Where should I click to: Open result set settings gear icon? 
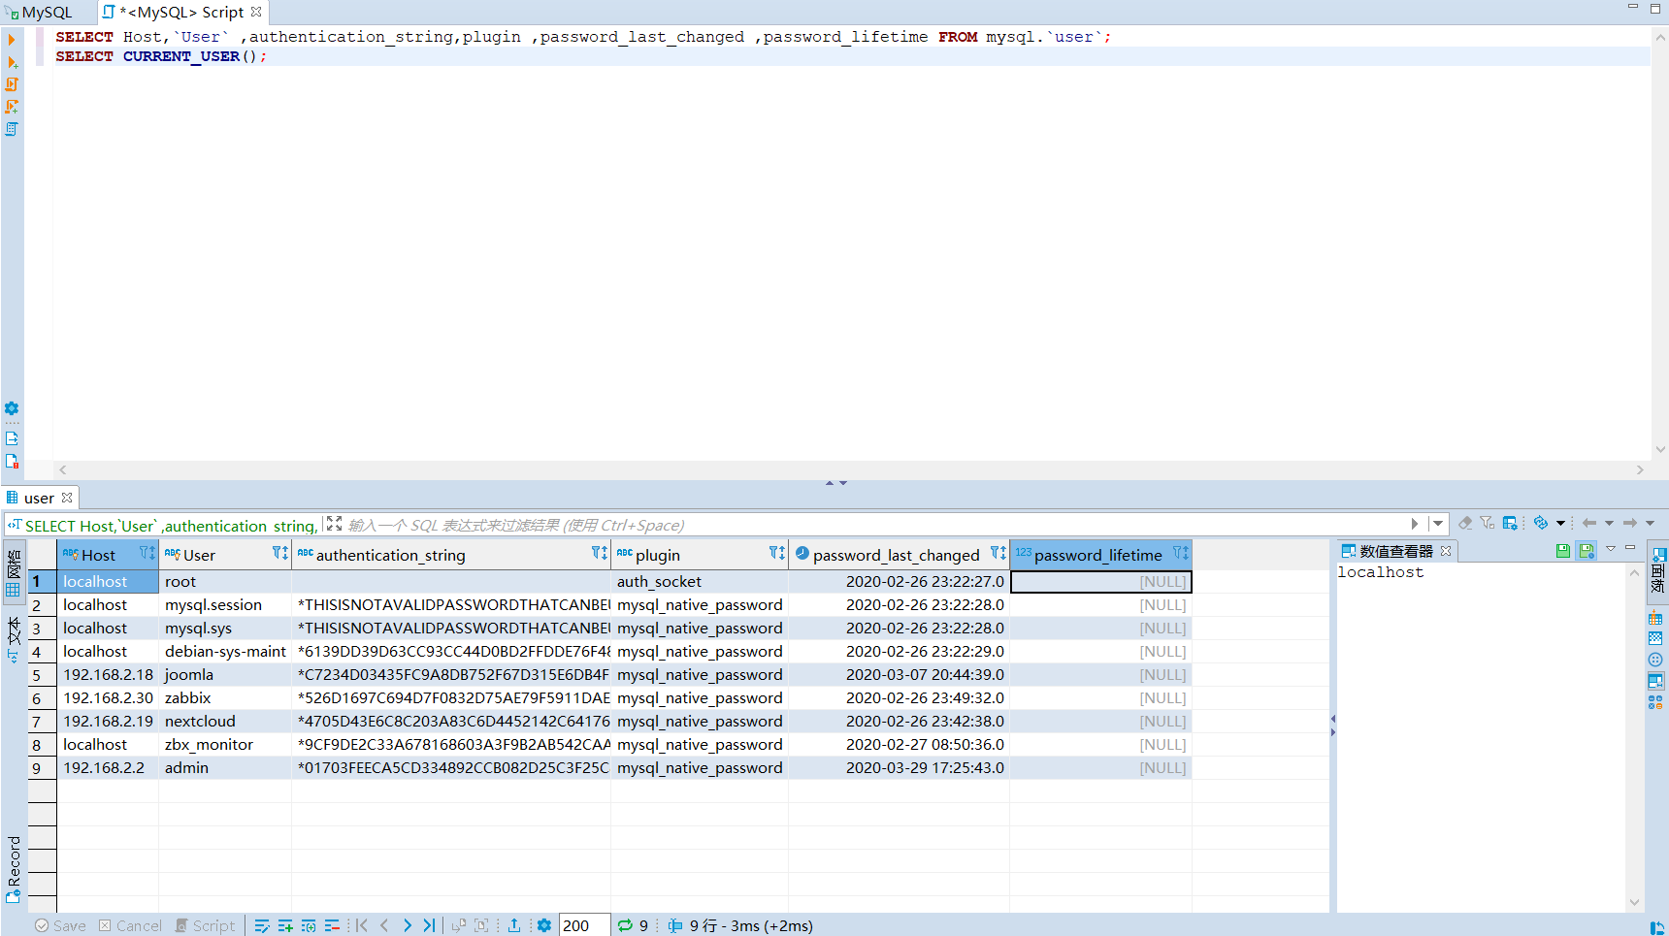click(x=544, y=925)
